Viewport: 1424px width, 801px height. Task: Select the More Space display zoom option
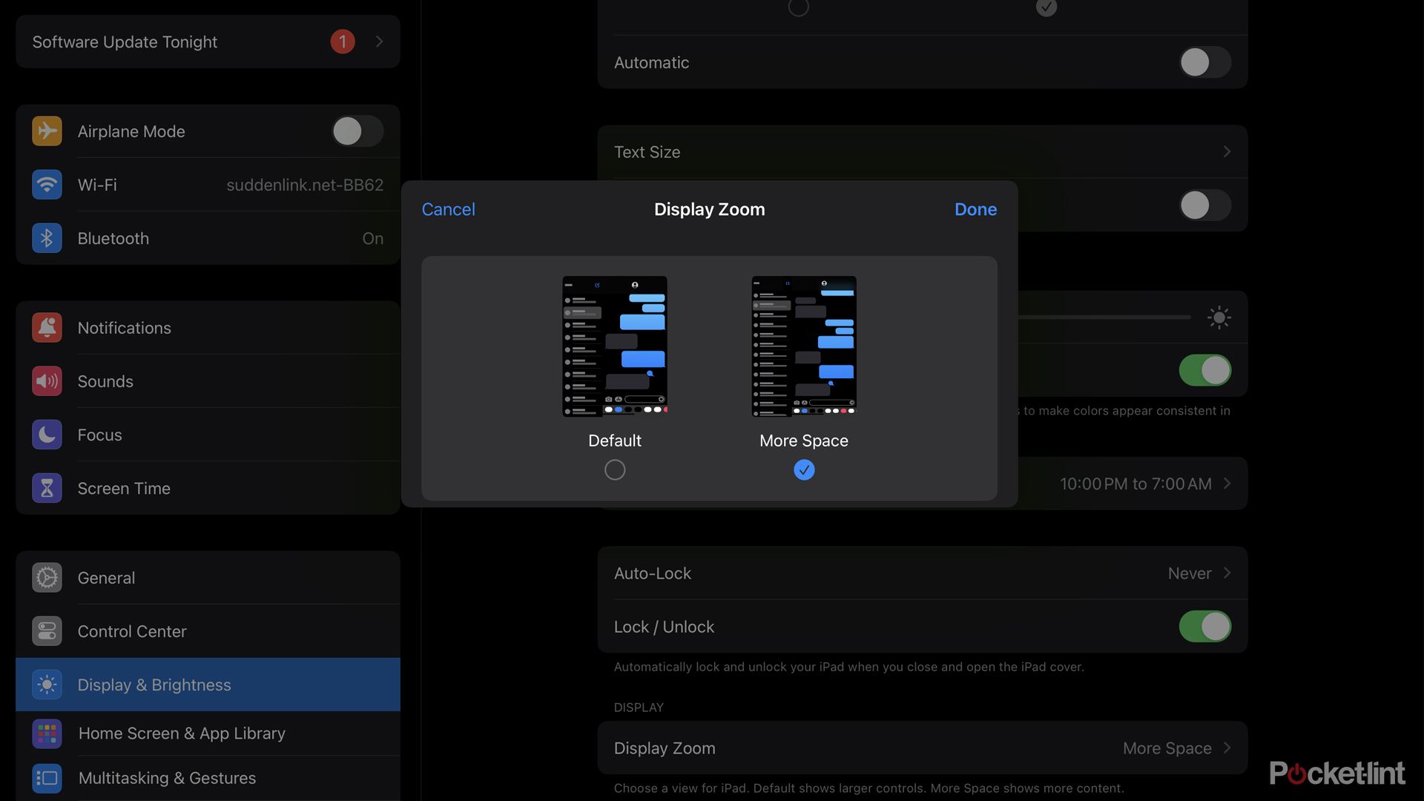click(804, 469)
